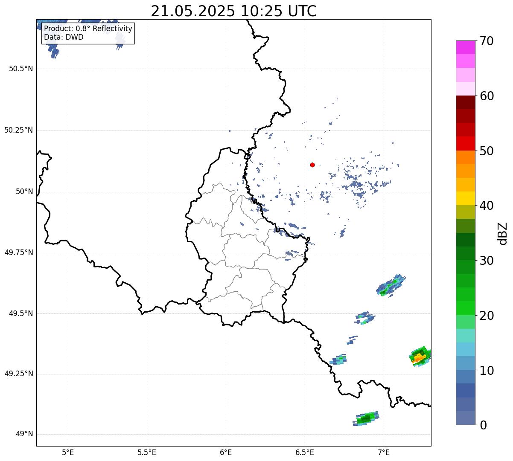This screenshot has width=513, height=461.
Task: Click the olive colorbar swatch below 40
Action: click(465, 212)
